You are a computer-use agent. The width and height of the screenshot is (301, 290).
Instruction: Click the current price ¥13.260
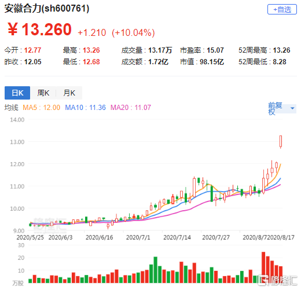tap(39, 30)
